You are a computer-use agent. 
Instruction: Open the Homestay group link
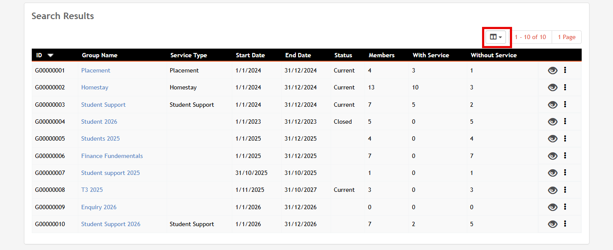pyautogui.click(x=95, y=87)
